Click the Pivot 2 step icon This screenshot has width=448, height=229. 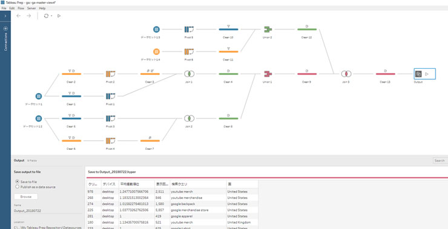(110, 74)
